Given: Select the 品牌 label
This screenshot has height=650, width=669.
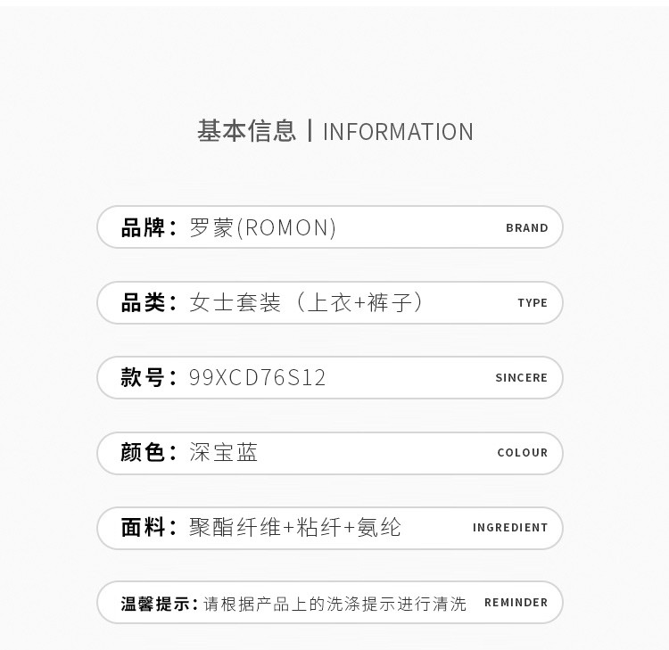Looking at the screenshot, I should pos(144,227).
